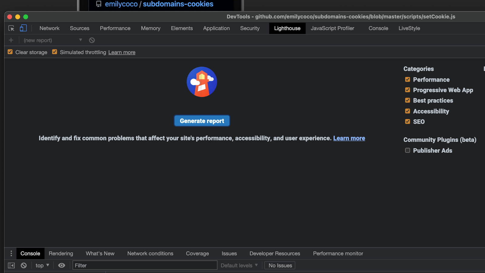Toggle the Simulated throttling checkbox
Screen dimensions: 485x273
click(x=55, y=52)
